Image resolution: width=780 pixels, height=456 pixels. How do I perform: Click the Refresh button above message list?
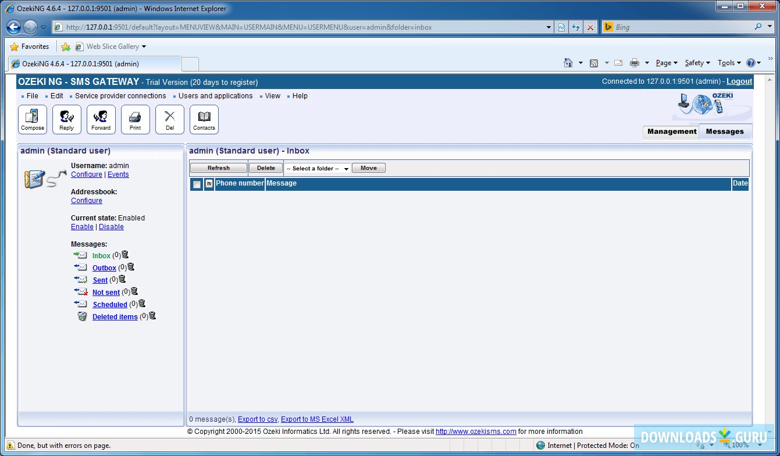219,168
